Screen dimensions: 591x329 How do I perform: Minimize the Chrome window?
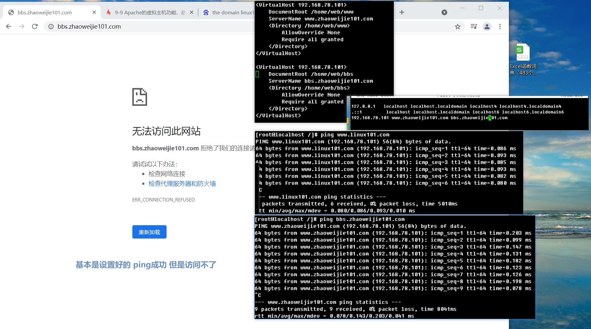(462, 8)
